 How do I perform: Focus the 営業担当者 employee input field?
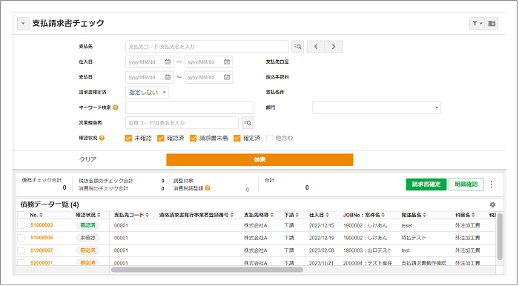coord(182,123)
